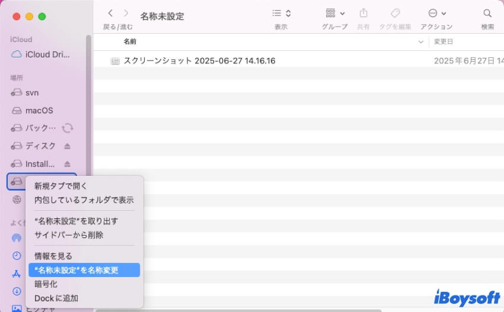Select iCloud Drive in the sidebar
This screenshot has width=504, height=312.
pyautogui.click(x=47, y=54)
